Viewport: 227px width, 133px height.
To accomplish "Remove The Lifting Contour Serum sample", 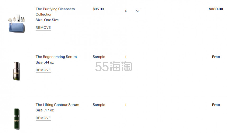I will point(43,118).
